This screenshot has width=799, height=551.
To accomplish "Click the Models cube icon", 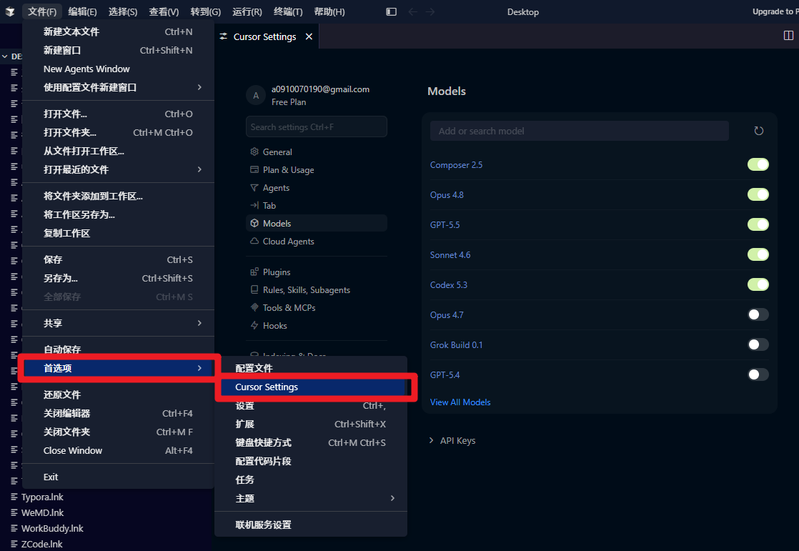I will pos(254,223).
